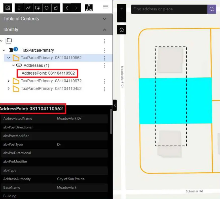Select the polygon draw tool

point(56,8)
